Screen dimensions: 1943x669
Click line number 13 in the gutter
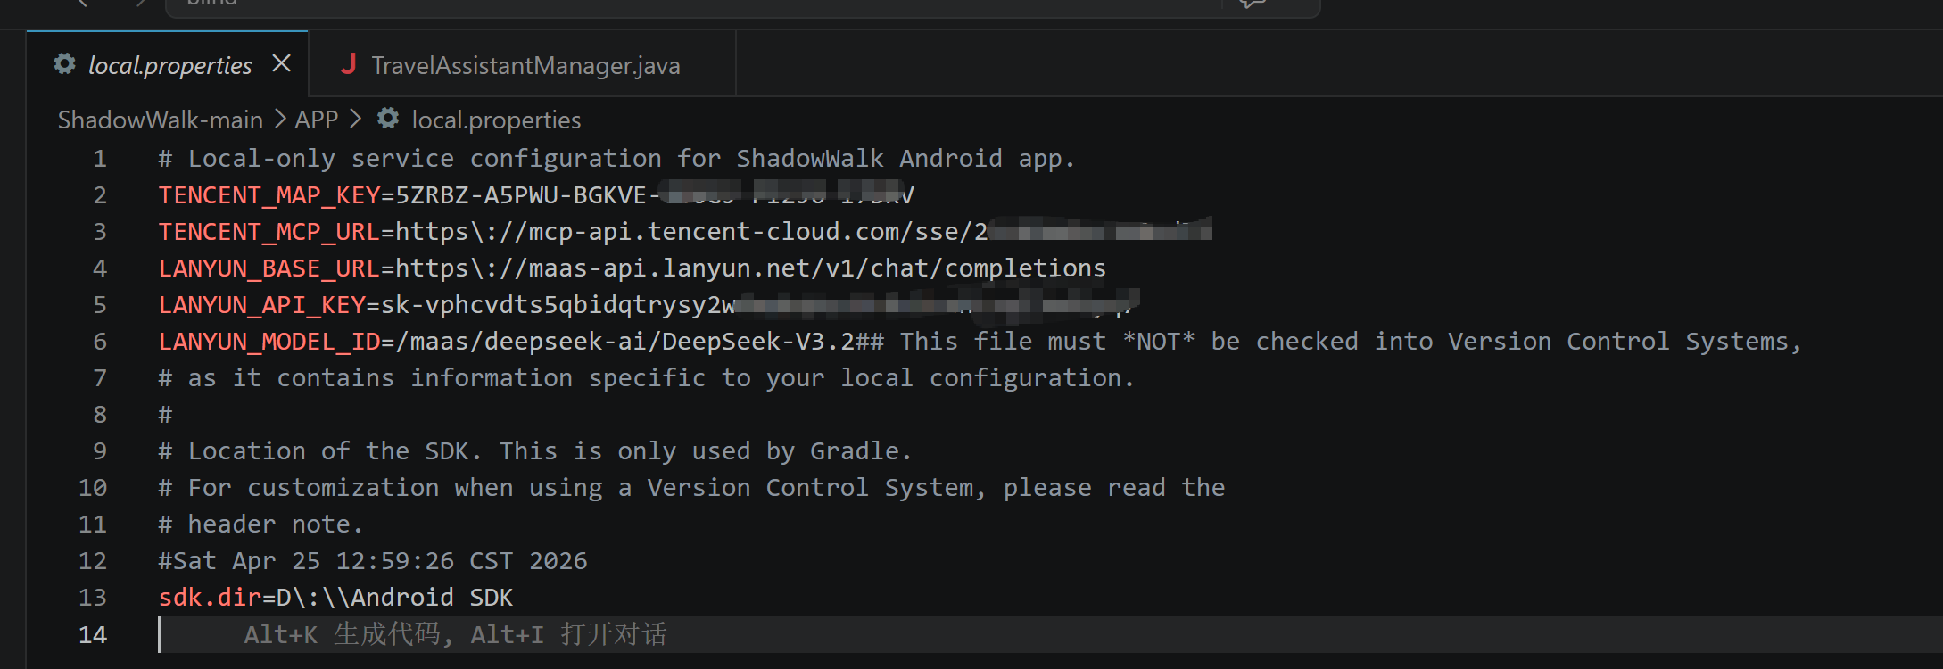point(93,598)
